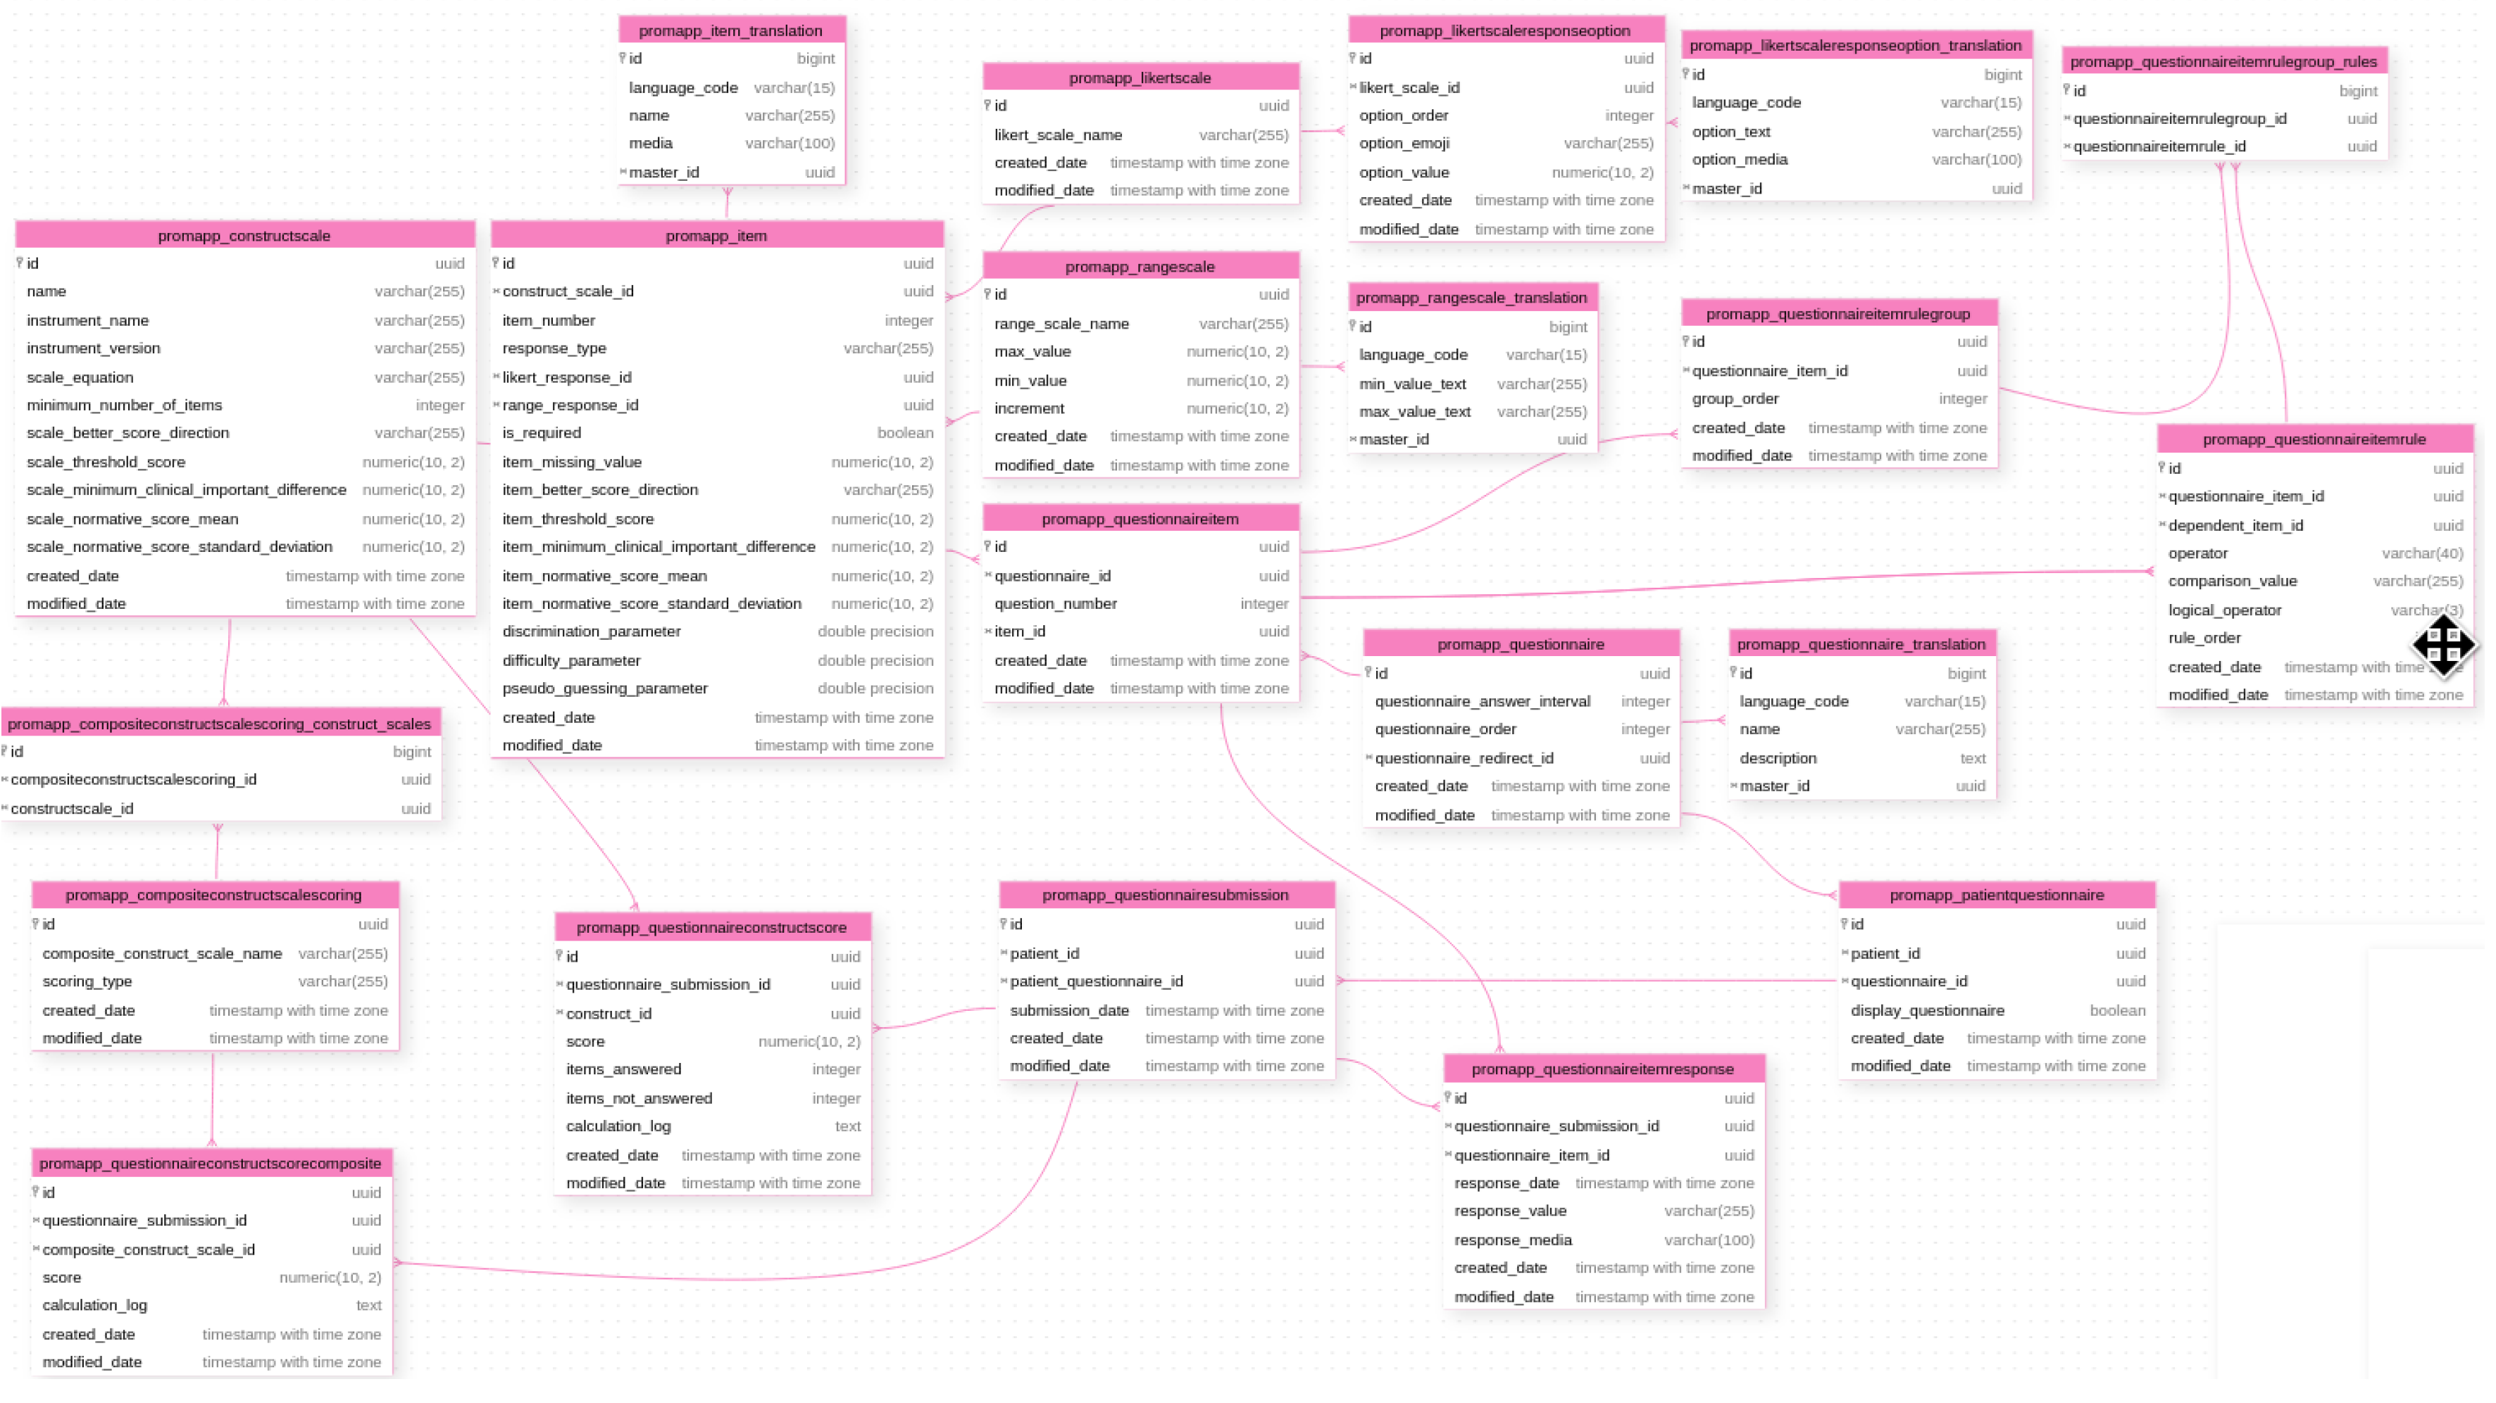Click primary key icon in promapp_questionnaire table

pyautogui.click(x=1368, y=673)
